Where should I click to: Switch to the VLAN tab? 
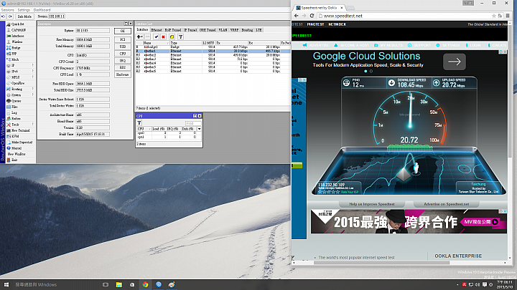pos(223,30)
